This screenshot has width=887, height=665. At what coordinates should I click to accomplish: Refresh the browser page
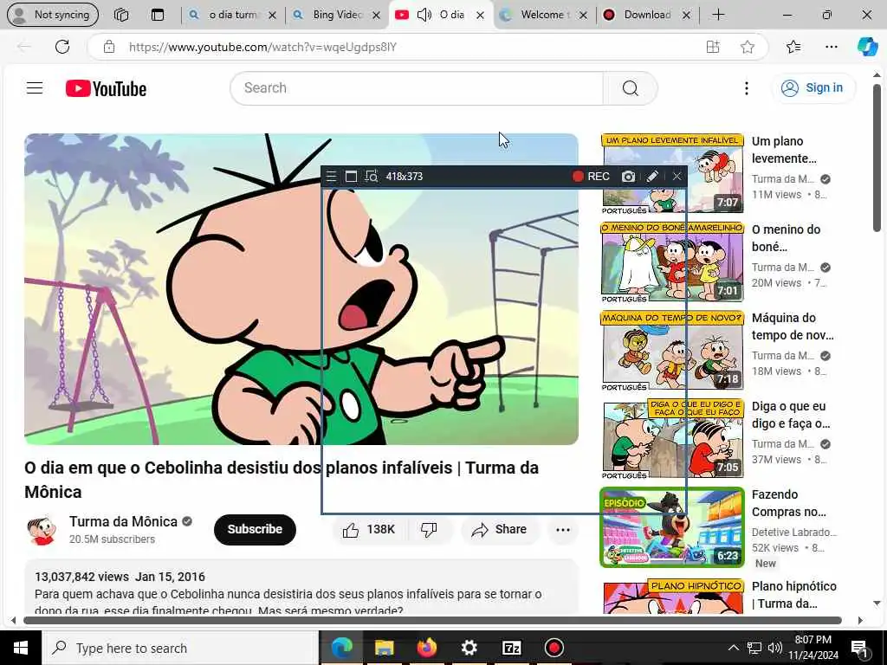click(62, 47)
